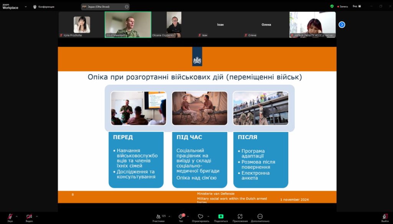Click the green Поделиться share screen icon
Screen dimensions: 393x224
tap(221, 217)
